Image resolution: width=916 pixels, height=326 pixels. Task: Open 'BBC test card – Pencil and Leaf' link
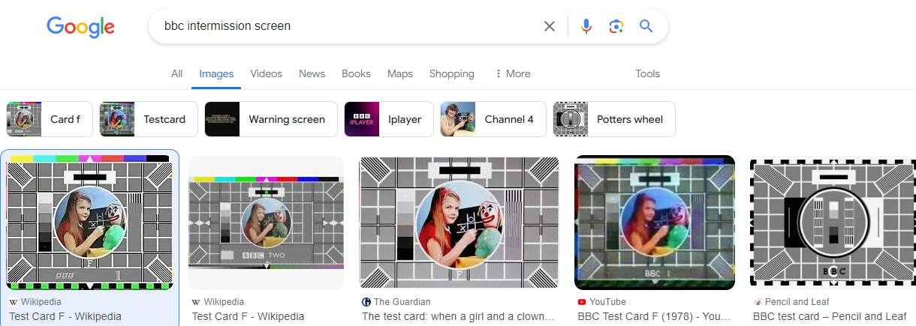[x=830, y=316]
